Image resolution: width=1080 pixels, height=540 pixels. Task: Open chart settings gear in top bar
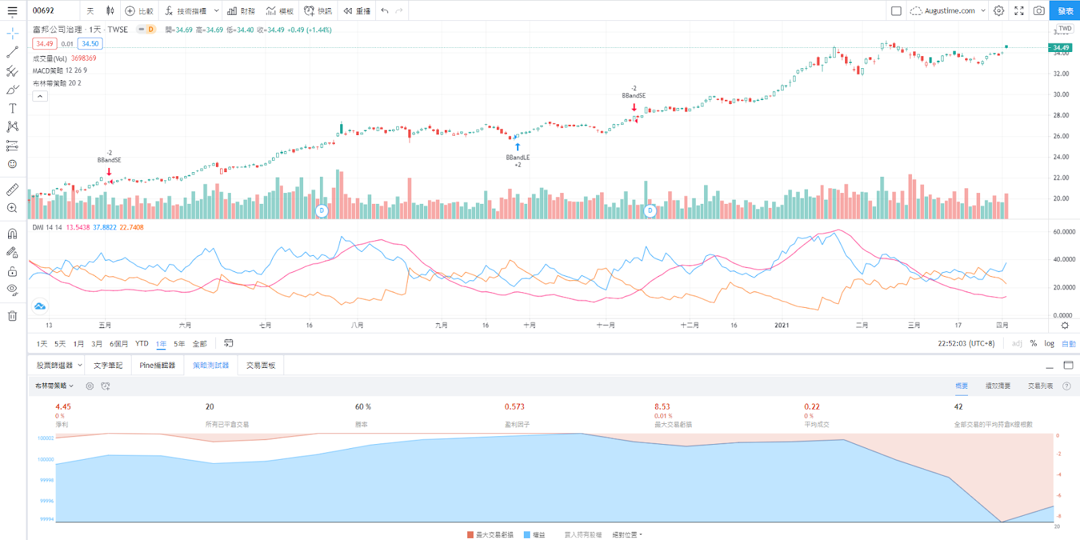999,11
